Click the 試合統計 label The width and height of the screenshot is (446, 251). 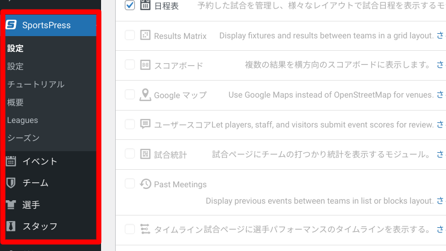(x=170, y=155)
